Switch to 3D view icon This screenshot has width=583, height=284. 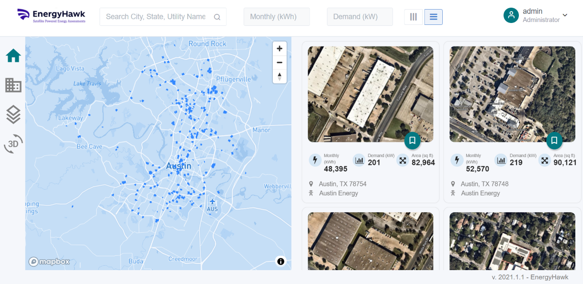tap(13, 144)
